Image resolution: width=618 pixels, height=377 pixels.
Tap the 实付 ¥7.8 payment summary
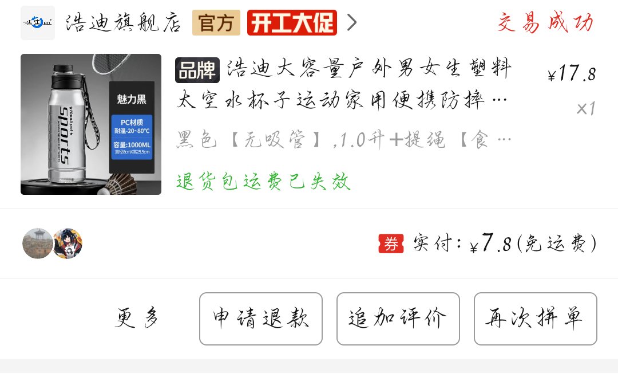point(505,243)
